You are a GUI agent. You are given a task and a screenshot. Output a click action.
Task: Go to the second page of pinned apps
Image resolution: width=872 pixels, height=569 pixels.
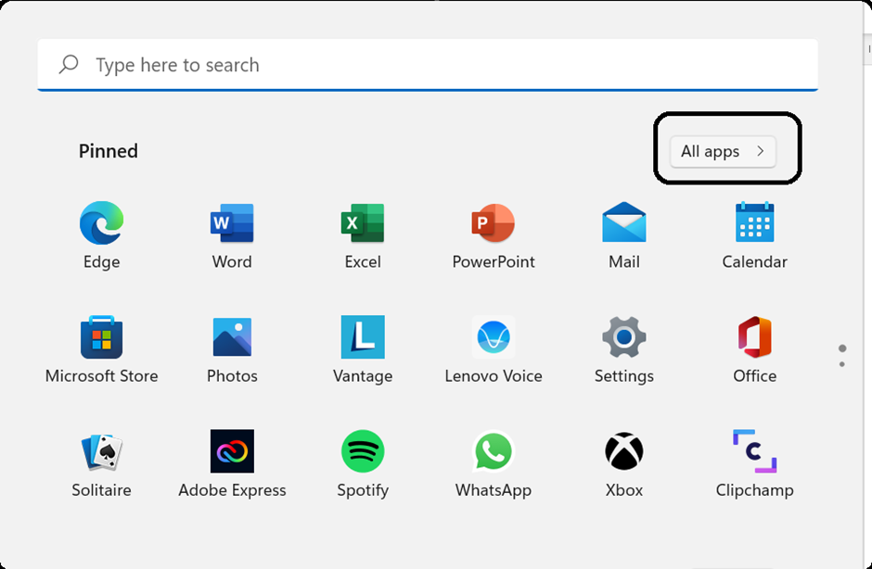coord(842,364)
